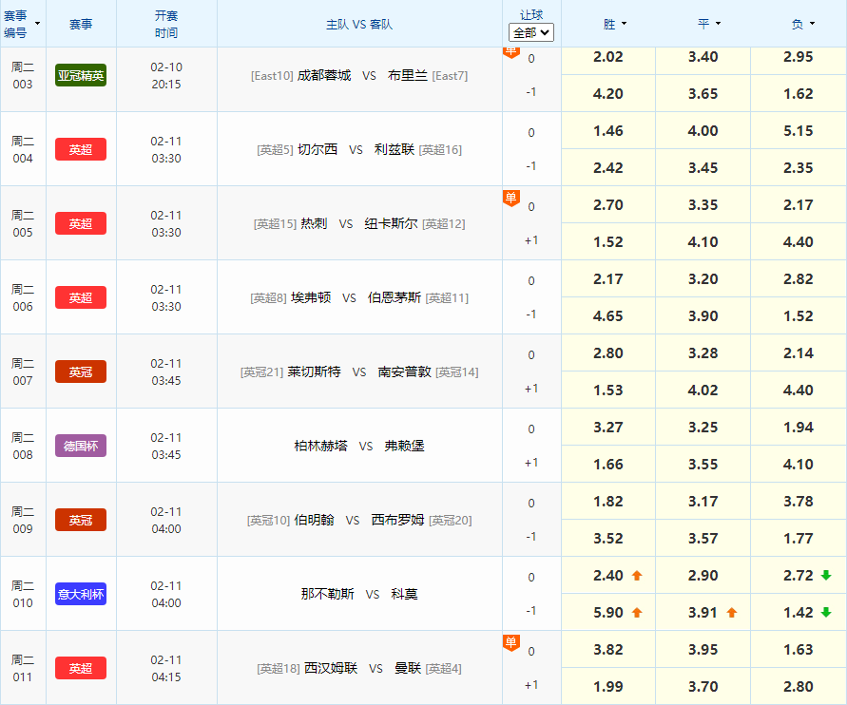Select win odds 2.02 for 成都蓉城
Screen dimensions: 847x705
pos(608,57)
